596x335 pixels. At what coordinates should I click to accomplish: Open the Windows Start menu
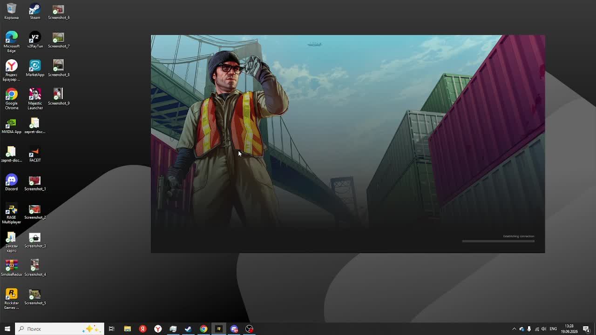tap(7, 329)
